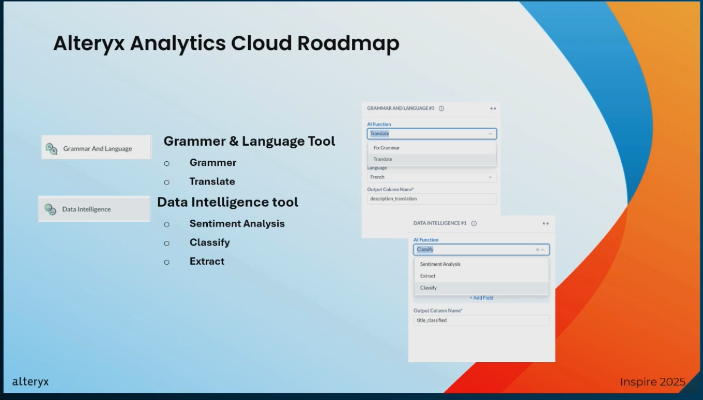Select the highlighted Classify option in the list
The width and height of the screenshot is (703, 400).
(x=481, y=288)
